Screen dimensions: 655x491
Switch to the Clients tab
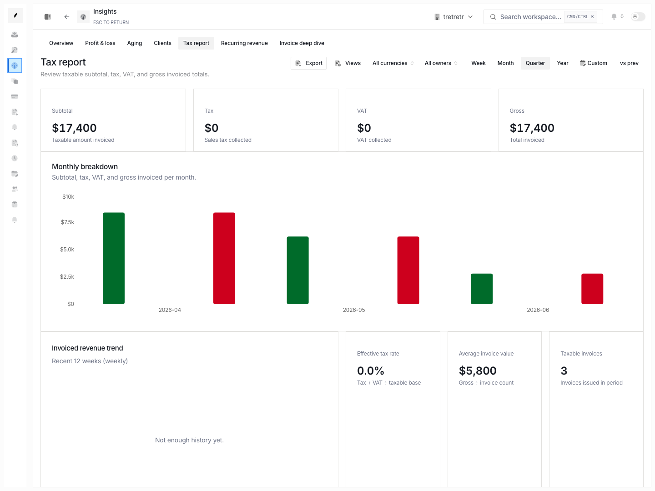click(162, 43)
